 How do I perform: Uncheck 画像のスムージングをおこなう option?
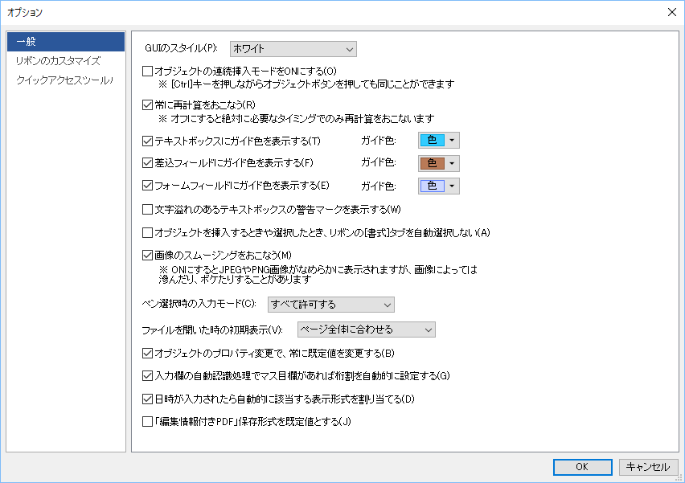click(148, 255)
